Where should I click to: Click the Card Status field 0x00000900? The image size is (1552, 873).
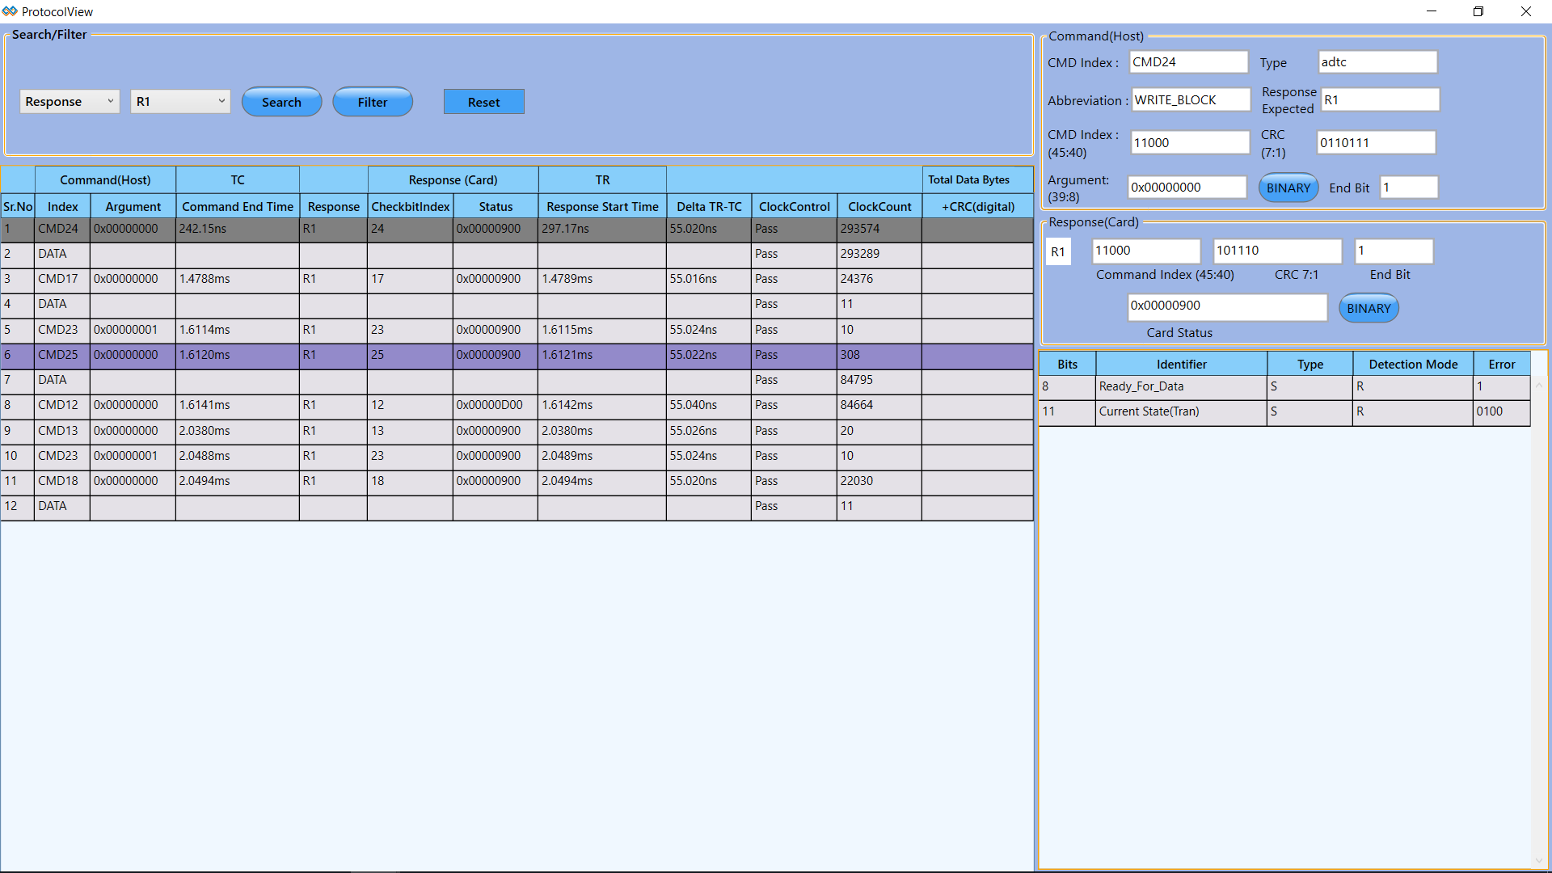[x=1226, y=306]
